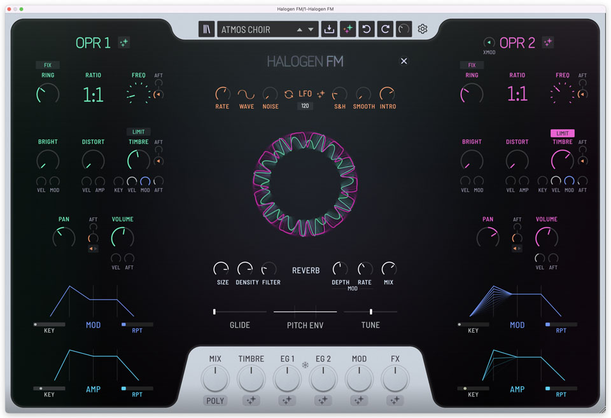
Task: Click the randomize sparkle icon in top toolbar
Action: 348,29
